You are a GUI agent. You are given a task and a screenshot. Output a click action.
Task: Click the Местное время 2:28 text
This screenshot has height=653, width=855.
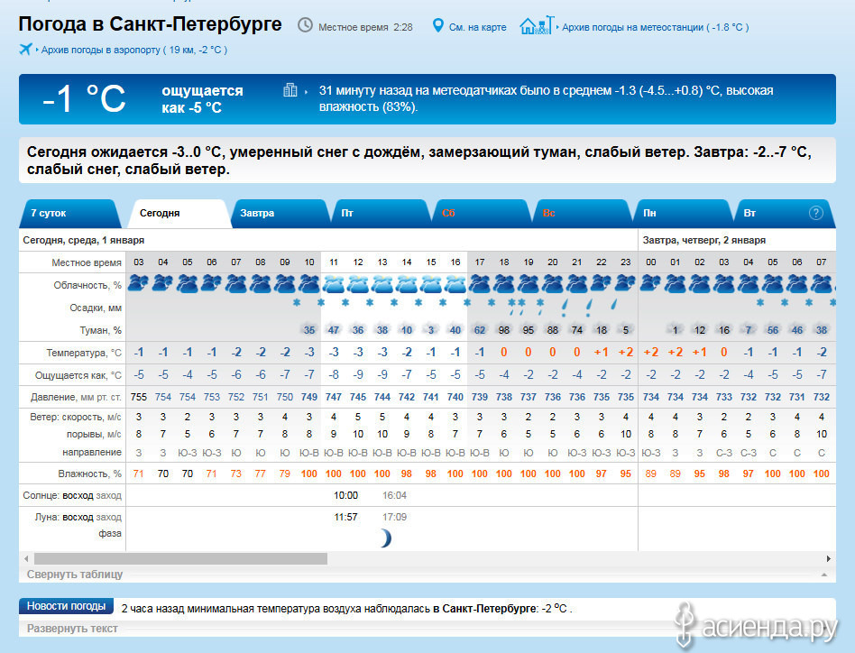pyautogui.click(x=365, y=27)
